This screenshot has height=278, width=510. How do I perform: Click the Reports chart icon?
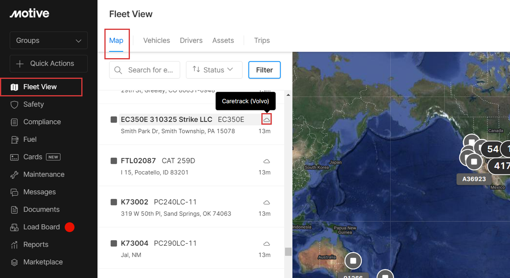[14, 245]
